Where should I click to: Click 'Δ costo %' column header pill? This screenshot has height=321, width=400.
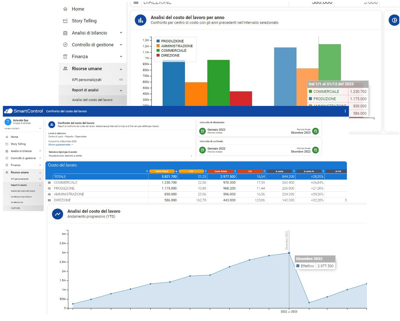point(309,171)
